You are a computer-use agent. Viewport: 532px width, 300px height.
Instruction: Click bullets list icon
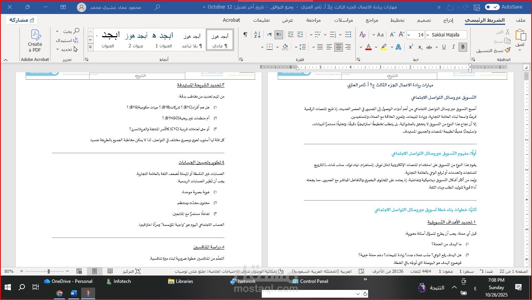tap(348, 35)
